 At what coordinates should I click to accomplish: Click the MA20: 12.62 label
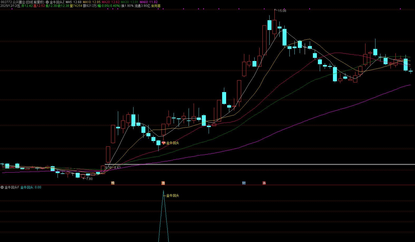[x=111, y=2]
